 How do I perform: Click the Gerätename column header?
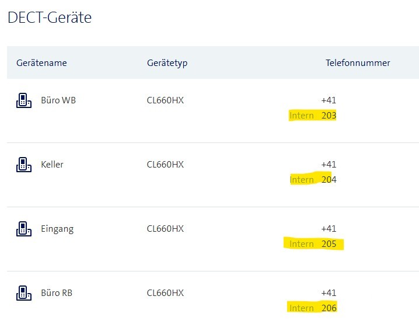point(41,63)
